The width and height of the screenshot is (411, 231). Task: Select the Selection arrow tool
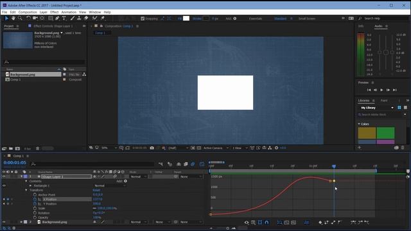click(x=6, y=18)
